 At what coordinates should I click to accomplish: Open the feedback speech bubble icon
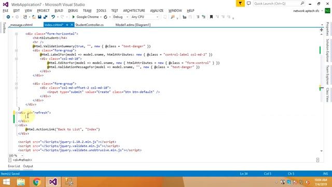point(249,4)
